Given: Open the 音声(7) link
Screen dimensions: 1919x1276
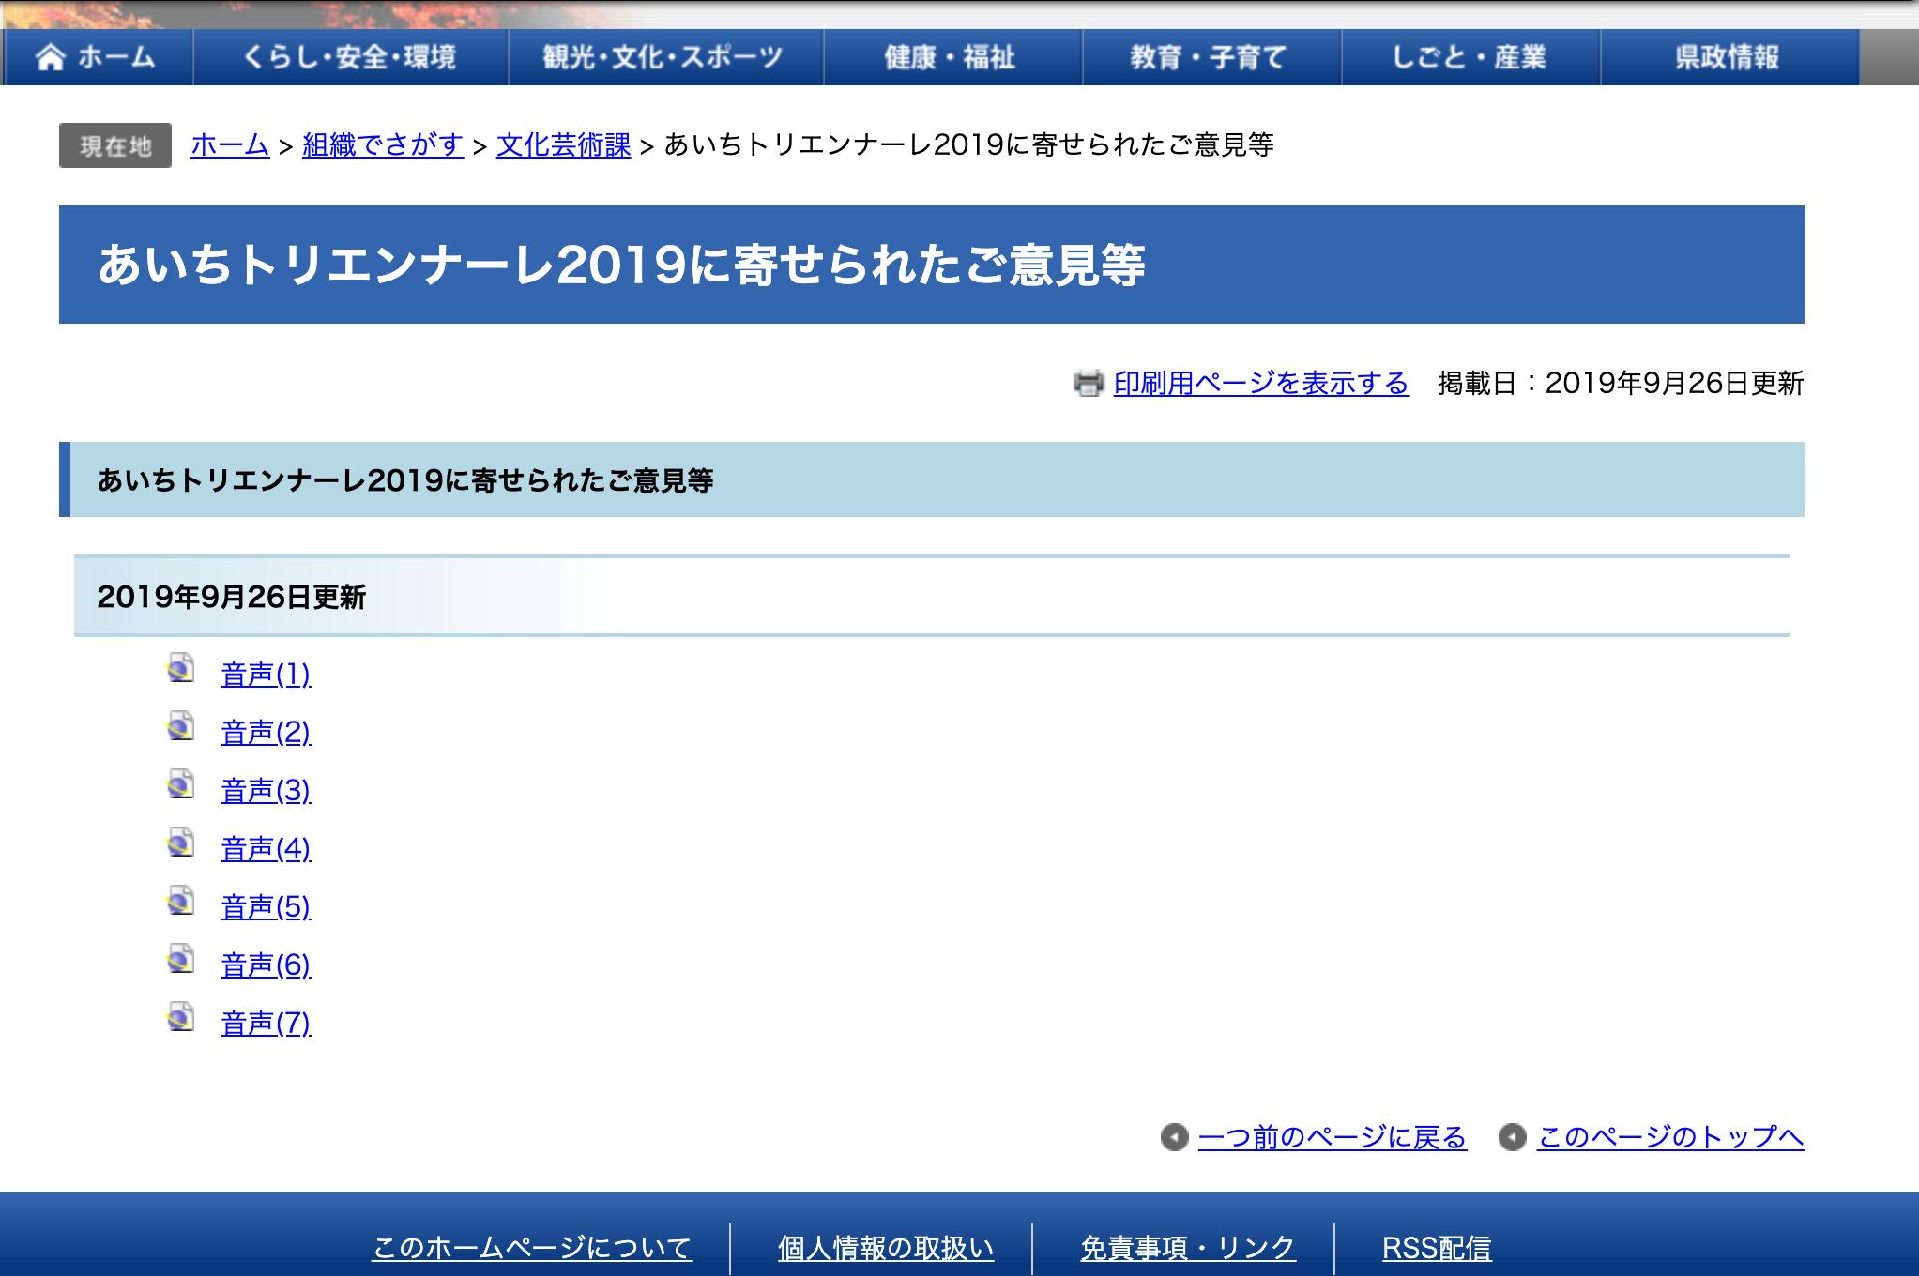Looking at the screenshot, I should coord(266,1023).
